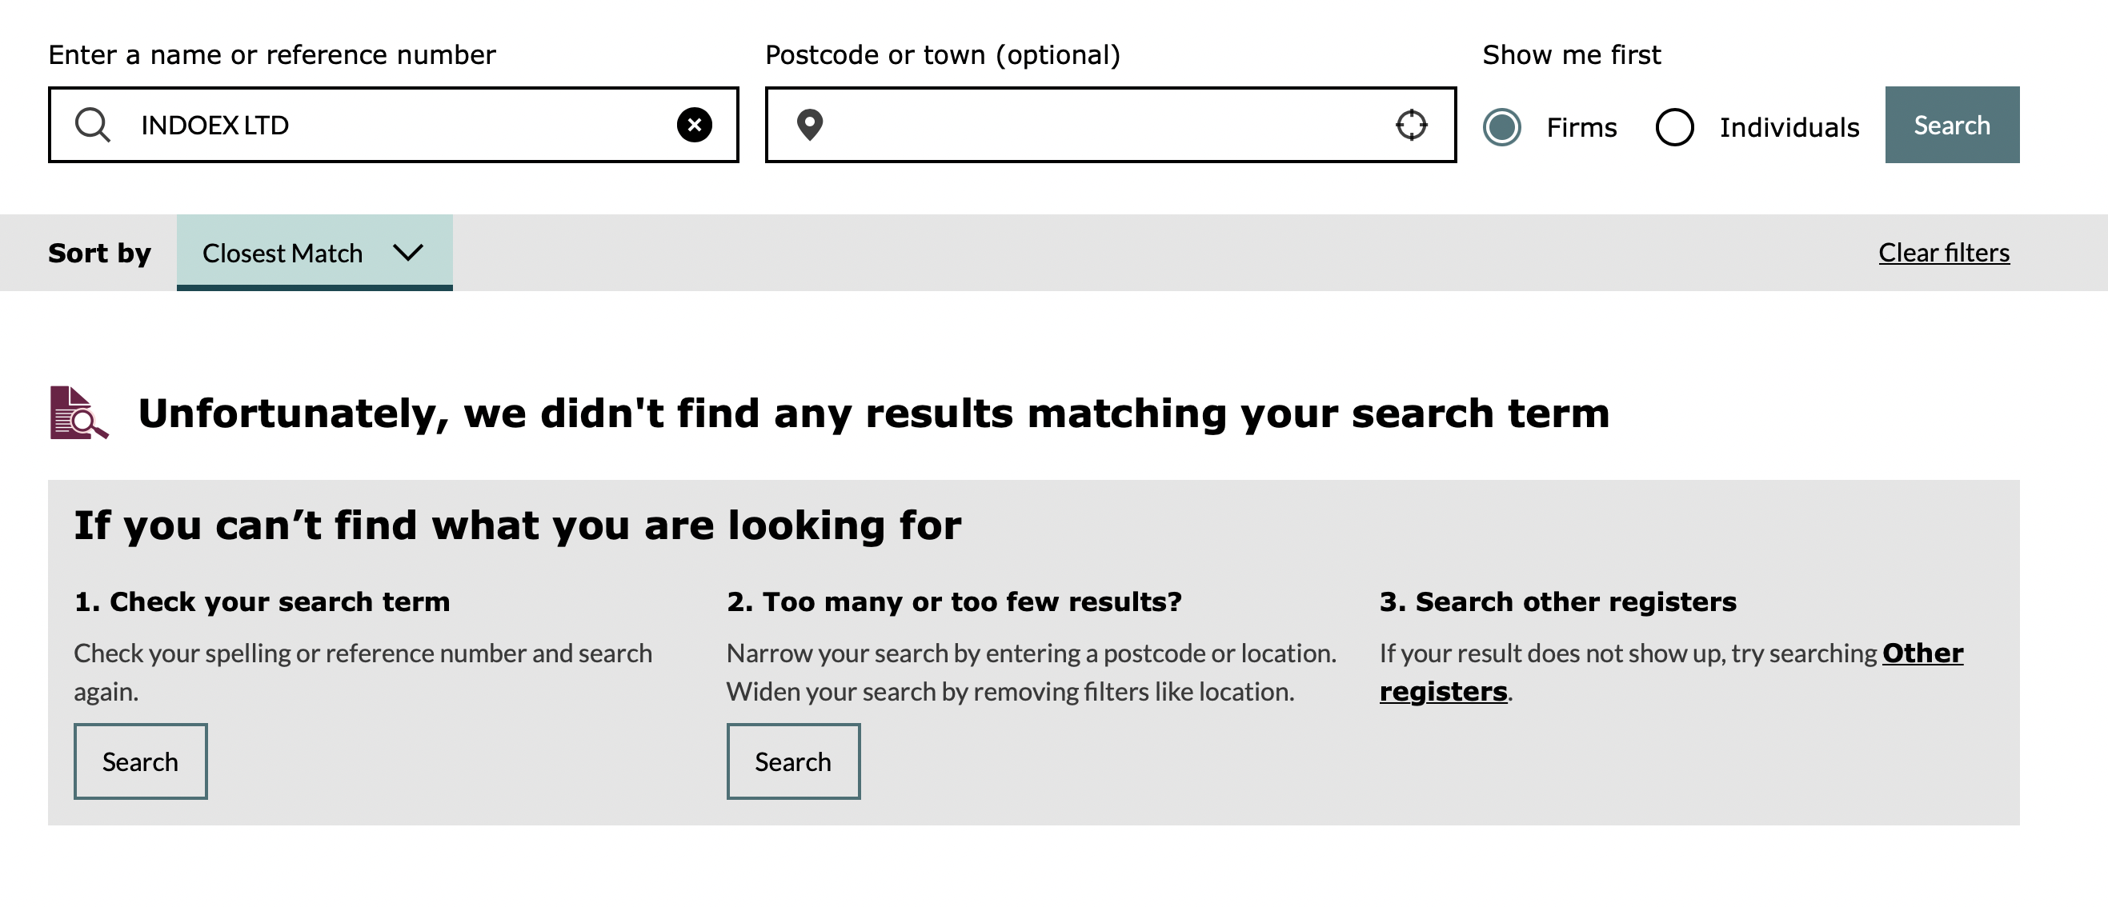Click the Firms label text
Image resolution: width=2108 pixels, height=907 pixels.
pos(1581,126)
